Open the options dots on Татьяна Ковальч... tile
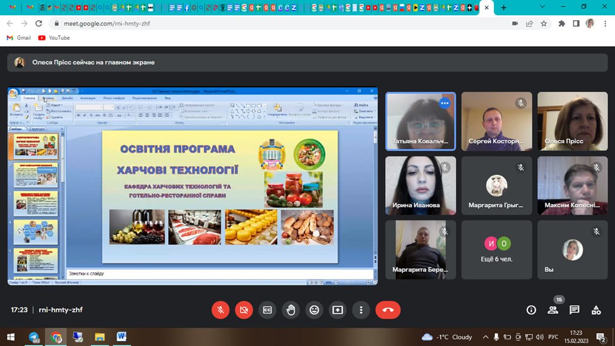615x346 pixels. tap(445, 103)
